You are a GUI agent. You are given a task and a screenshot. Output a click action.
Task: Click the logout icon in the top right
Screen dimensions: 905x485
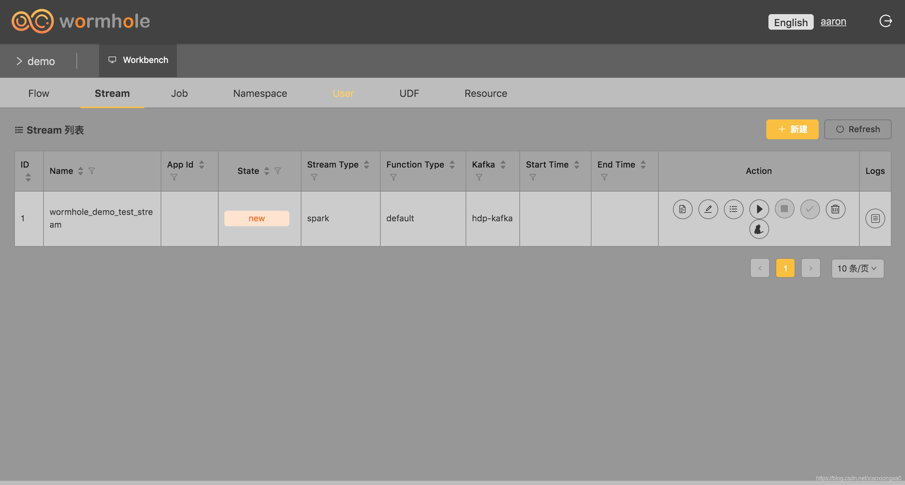tap(886, 21)
